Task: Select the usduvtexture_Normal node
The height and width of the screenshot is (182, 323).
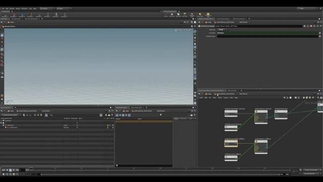Action: 261,117
